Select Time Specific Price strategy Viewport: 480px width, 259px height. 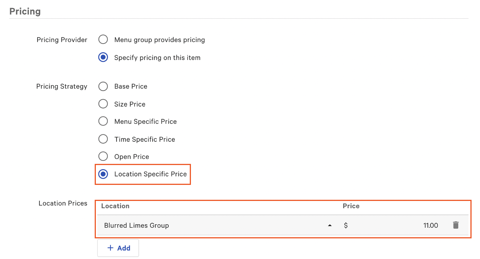tap(103, 139)
